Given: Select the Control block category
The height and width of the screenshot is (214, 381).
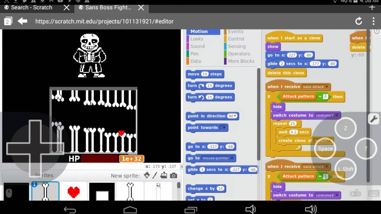Looking at the screenshot, I should [236, 39].
